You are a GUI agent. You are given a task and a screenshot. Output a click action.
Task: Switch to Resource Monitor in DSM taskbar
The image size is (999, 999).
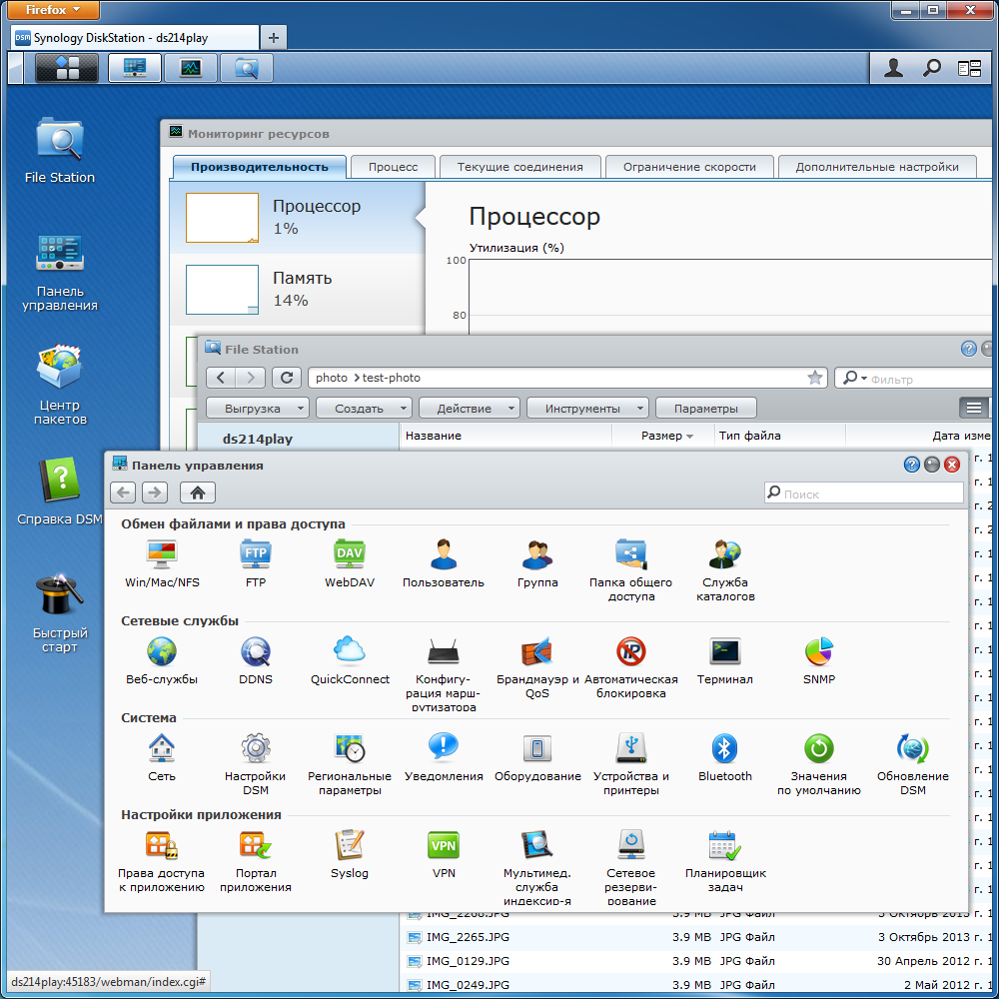click(191, 68)
